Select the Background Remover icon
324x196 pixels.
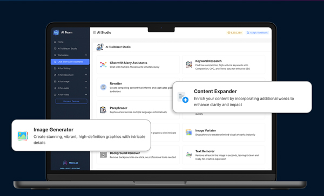click(103, 155)
